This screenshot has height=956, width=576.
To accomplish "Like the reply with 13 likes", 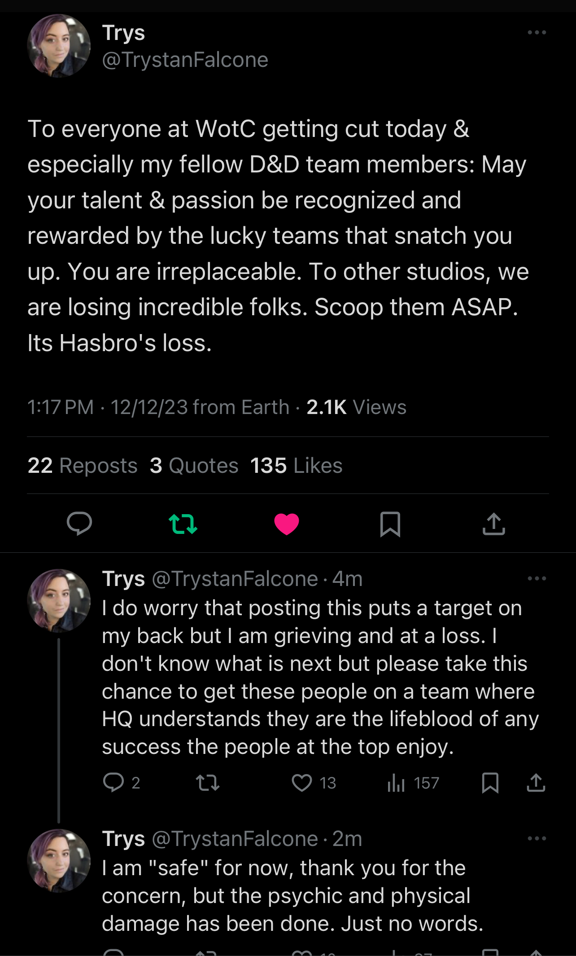I will pyautogui.click(x=302, y=783).
